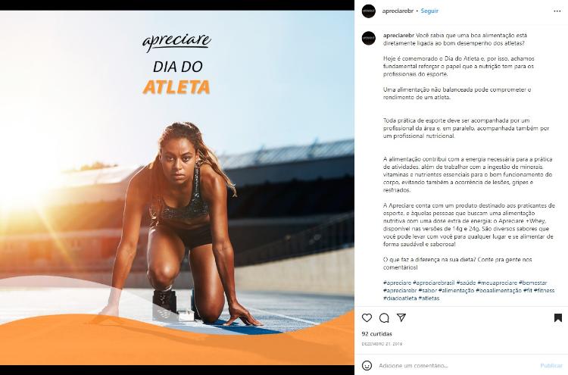This screenshot has width=568, height=375.
Task: Follow the account via Seguir
Action: click(x=429, y=11)
